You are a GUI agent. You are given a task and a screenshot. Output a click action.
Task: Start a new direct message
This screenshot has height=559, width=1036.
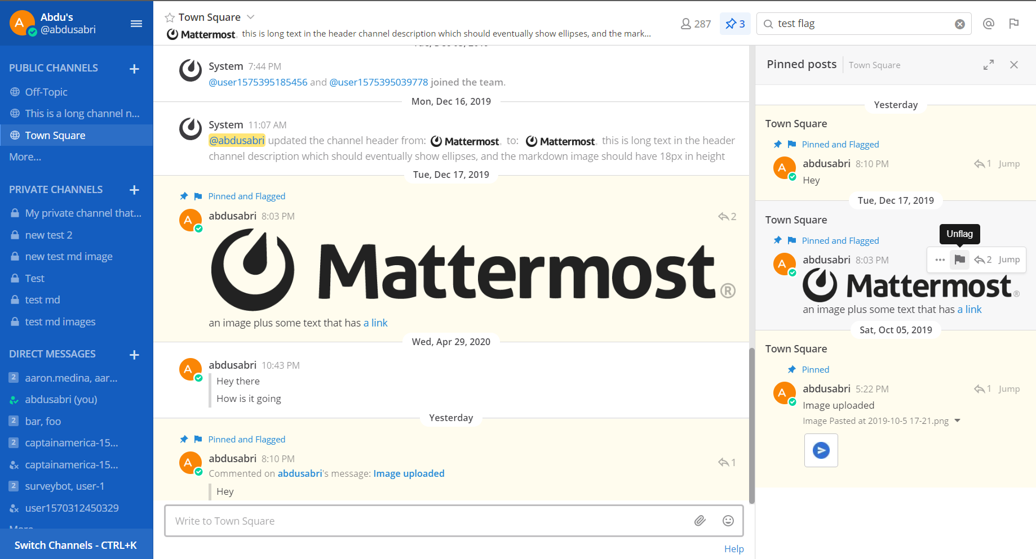pyautogui.click(x=134, y=355)
